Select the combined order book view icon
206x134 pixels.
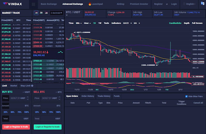click(x=36, y=13)
